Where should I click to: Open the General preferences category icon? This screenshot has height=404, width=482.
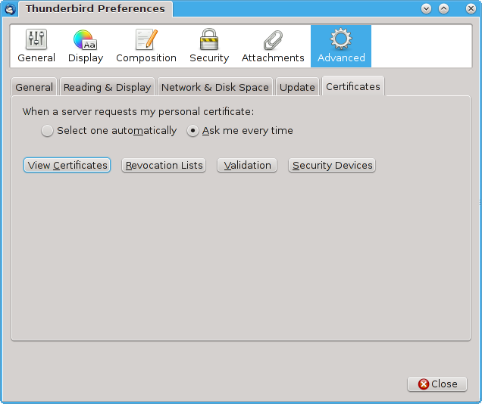click(36, 46)
